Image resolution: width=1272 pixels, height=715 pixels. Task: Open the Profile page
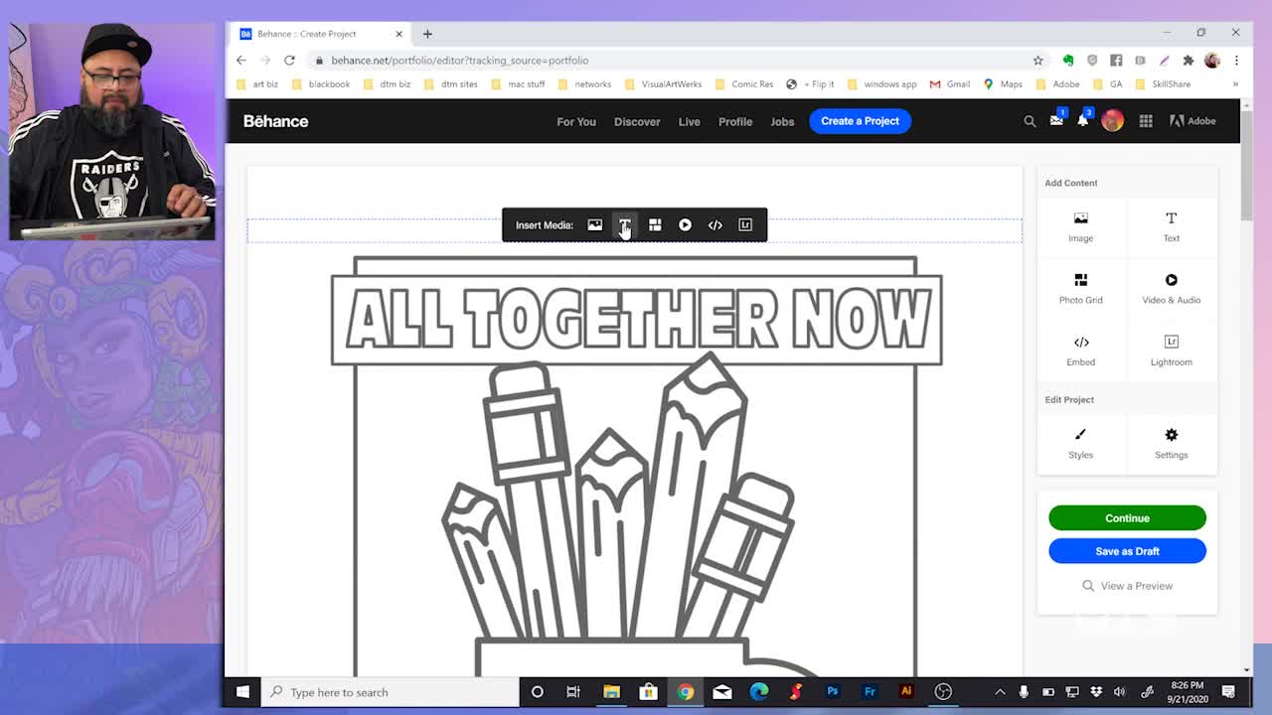point(735,122)
